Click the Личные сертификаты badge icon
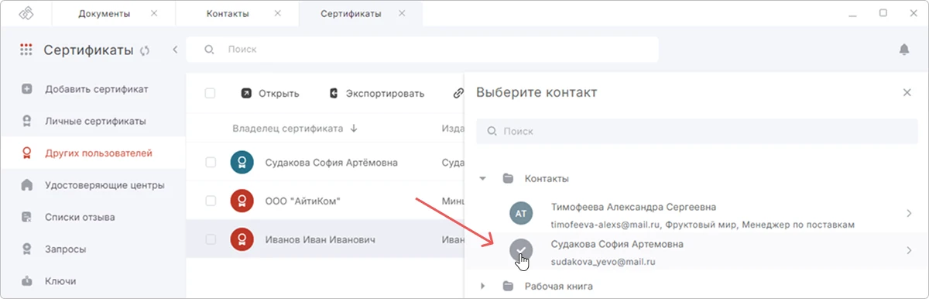This screenshot has width=929, height=299. click(27, 121)
